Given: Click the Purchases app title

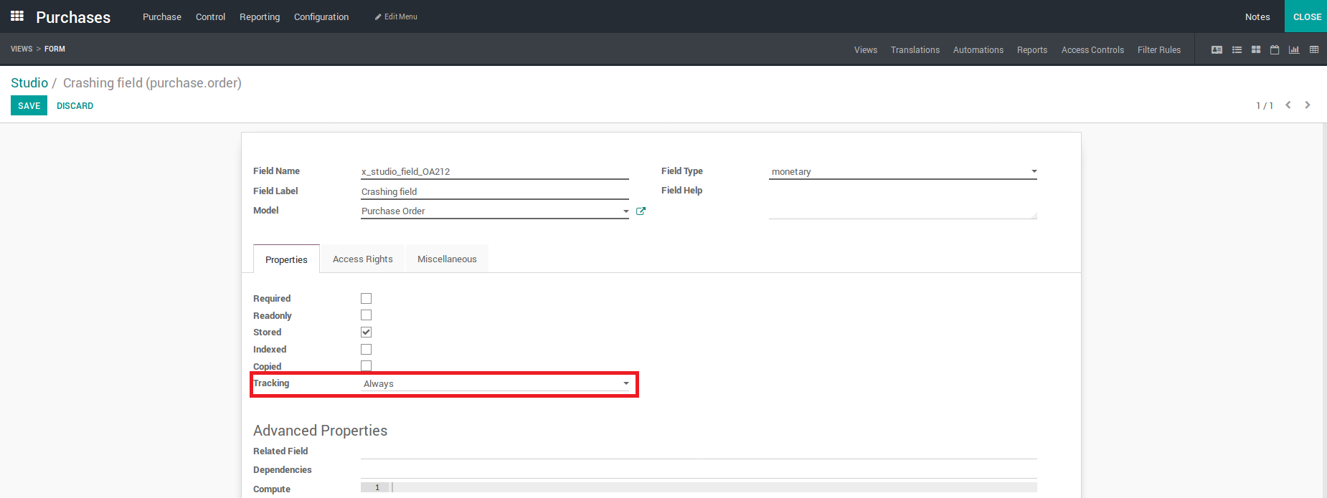Looking at the screenshot, I should [73, 17].
